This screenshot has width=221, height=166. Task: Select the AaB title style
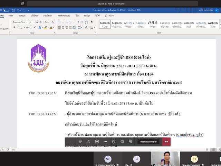pyautogui.click(x=153, y=24)
